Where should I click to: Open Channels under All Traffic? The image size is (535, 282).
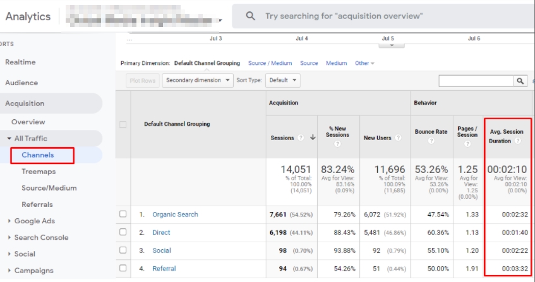38,155
